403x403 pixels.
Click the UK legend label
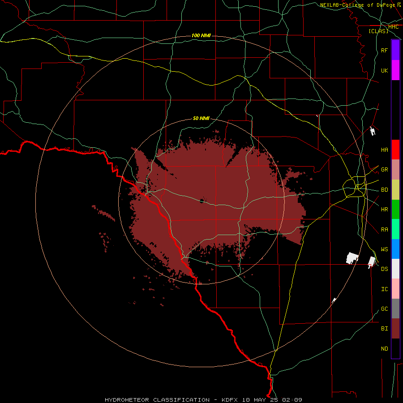pyautogui.click(x=384, y=70)
